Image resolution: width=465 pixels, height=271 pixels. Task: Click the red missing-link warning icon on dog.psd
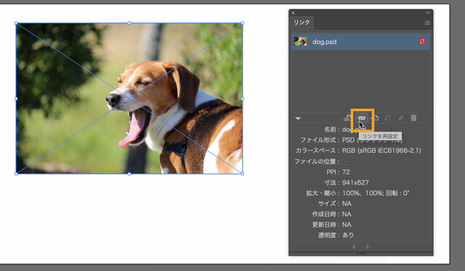tap(422, 41)
